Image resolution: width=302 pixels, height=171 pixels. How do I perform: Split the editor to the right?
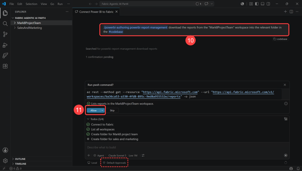click(x=291, y=12)
